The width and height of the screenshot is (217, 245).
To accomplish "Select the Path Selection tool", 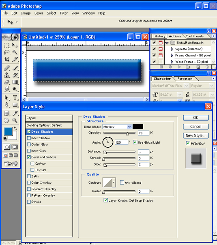I will coord(6,98).
